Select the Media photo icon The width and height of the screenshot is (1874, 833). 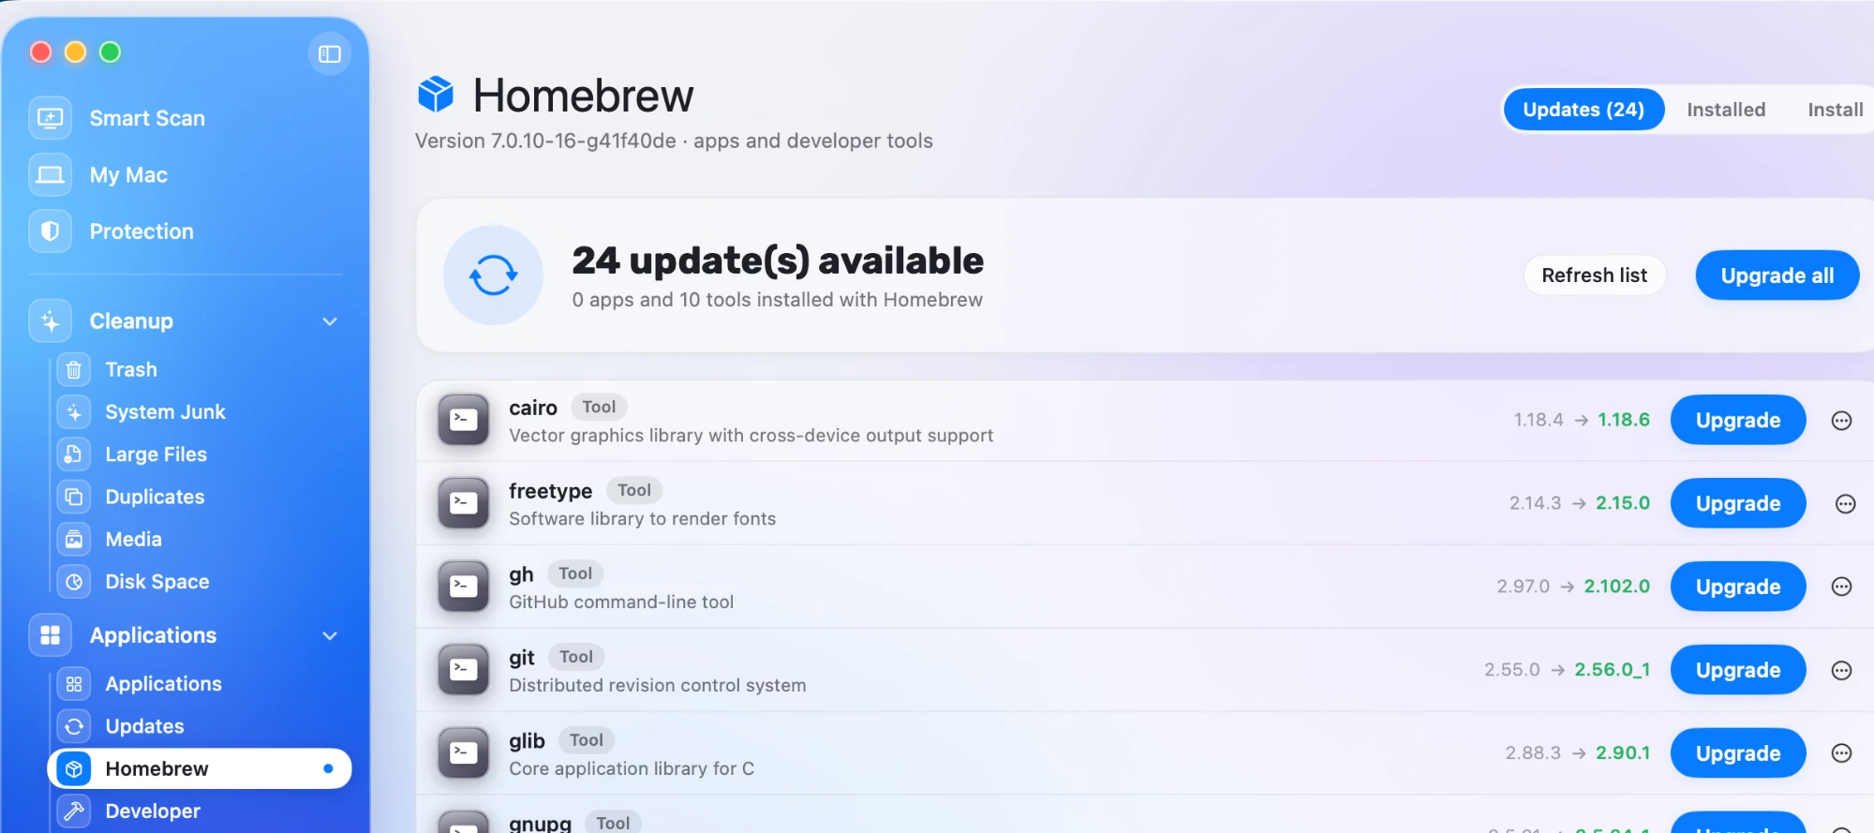(74, 540)
